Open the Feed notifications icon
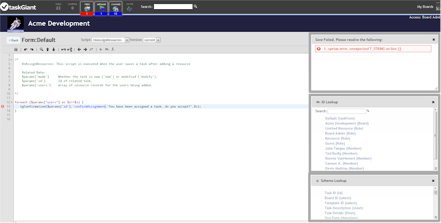 click(87, 8)
